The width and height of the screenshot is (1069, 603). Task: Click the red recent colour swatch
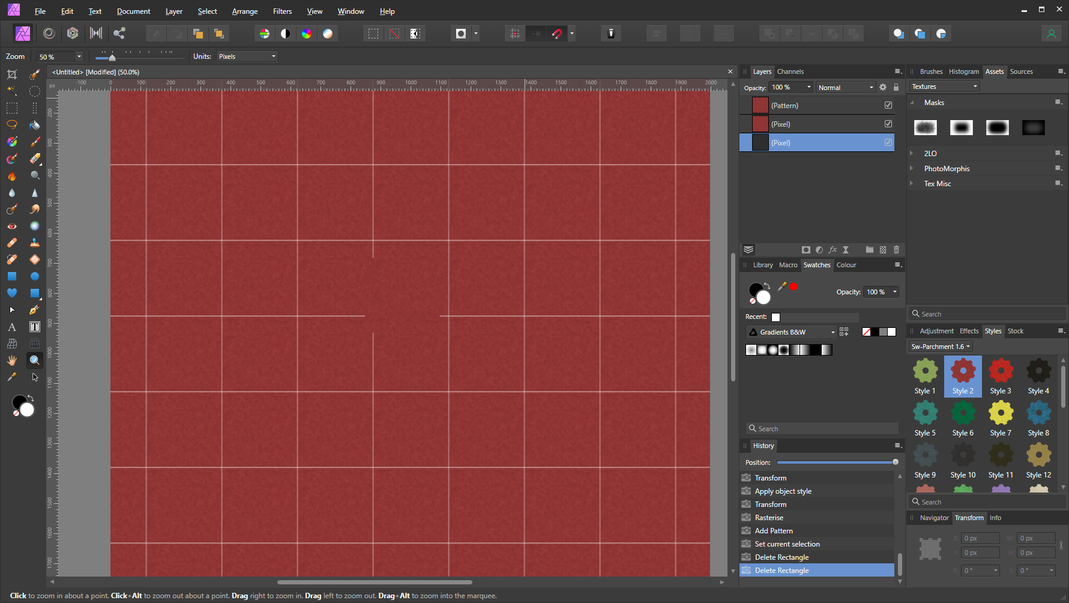coord(793,286)
